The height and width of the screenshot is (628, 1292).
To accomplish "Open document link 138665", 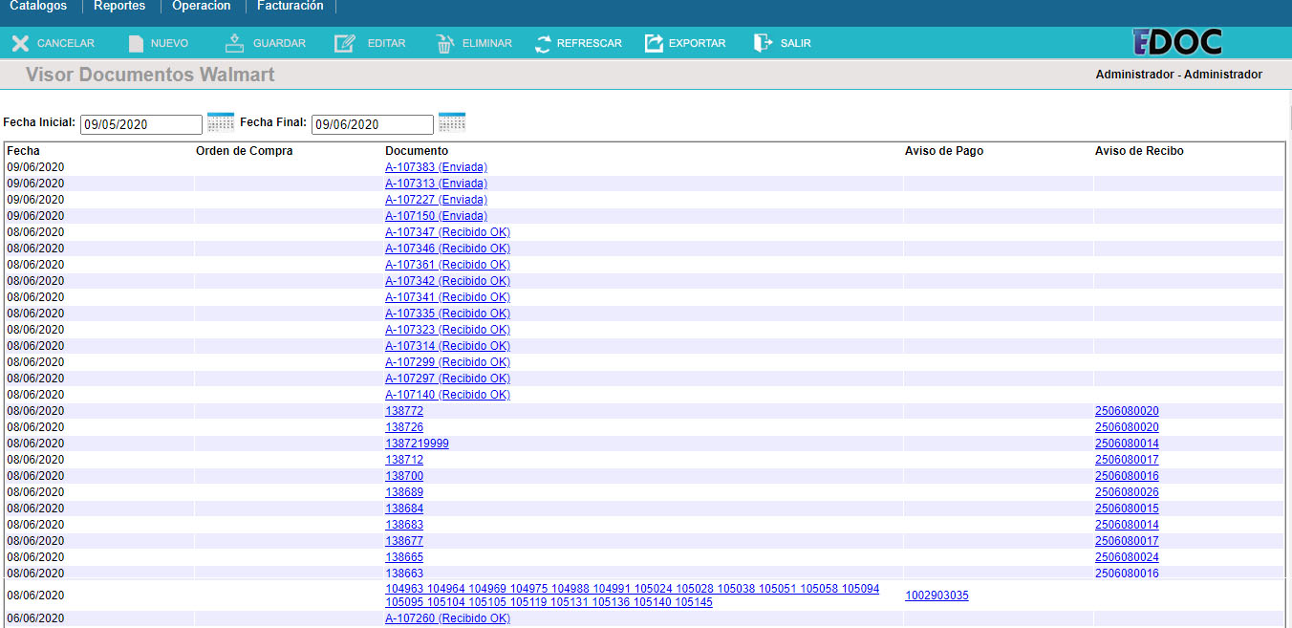I will tap(404, 557).
